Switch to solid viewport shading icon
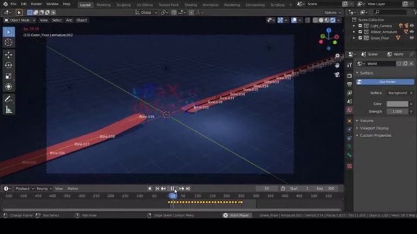This screenshot has height=234, width=417. pyautogui.click(x=321, y=20)
